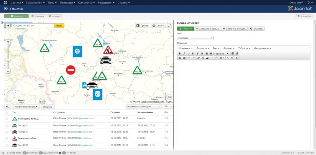
Task: Align editor text to the right
Action: 206,54
